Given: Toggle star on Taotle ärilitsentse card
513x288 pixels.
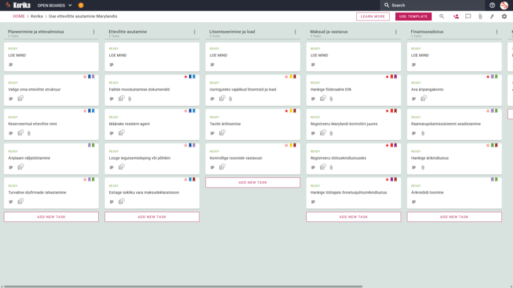Looking at the screenshot, I should tap(287, 111).
